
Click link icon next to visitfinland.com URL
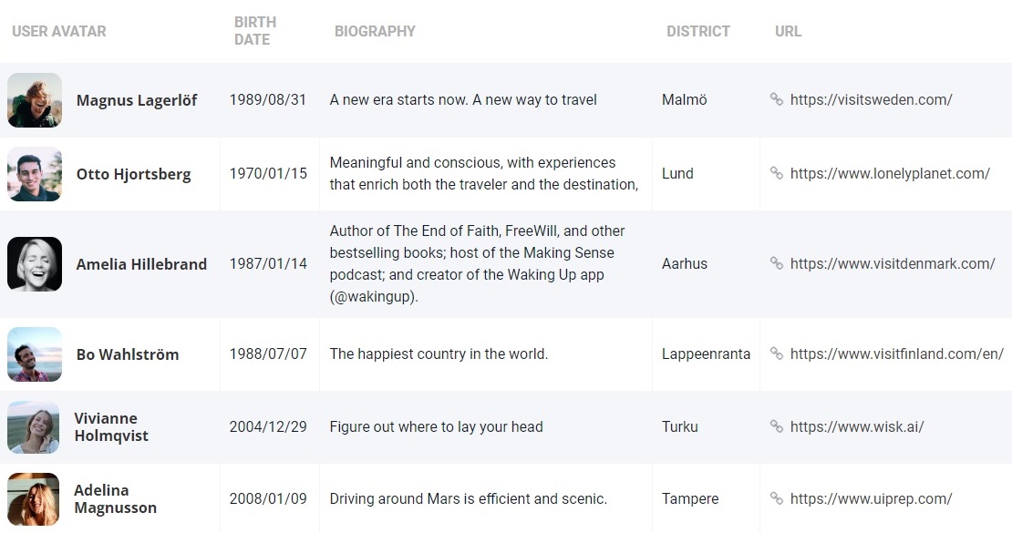tap(777, 354)
